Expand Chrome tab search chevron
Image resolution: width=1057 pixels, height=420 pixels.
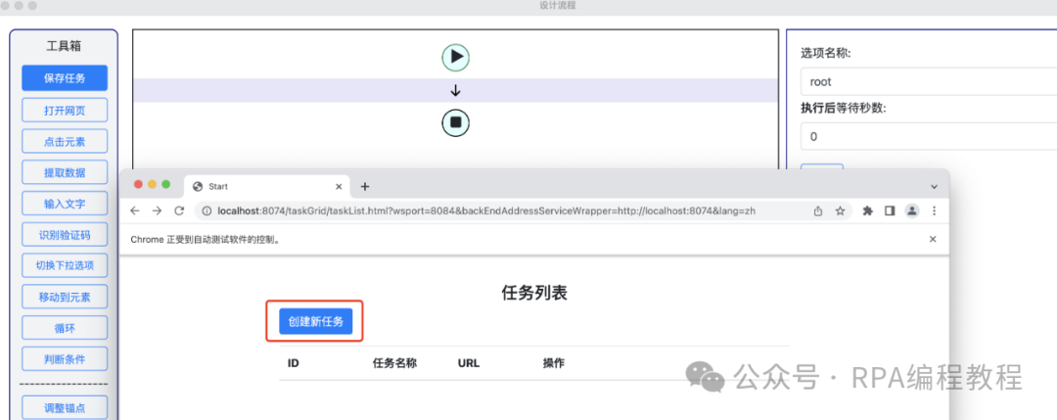coord(935,187)
